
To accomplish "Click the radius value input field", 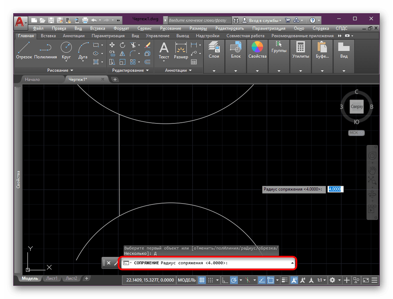I will (x=335, y=189).
